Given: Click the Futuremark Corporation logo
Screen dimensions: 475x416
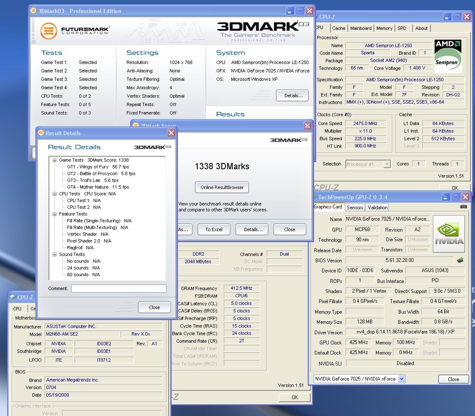Looking at the screenshot, I should pos(75,31).
